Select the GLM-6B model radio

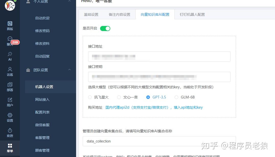(176, 97)
